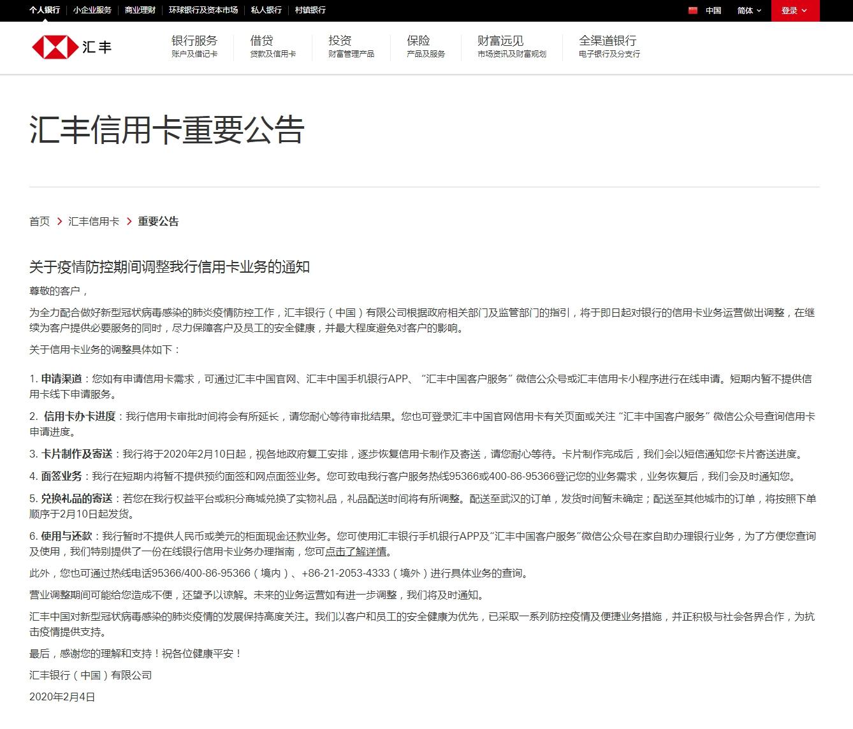Open the 简体 language dropdown
This screenshot has width=853, height=729.
point(749,10)
